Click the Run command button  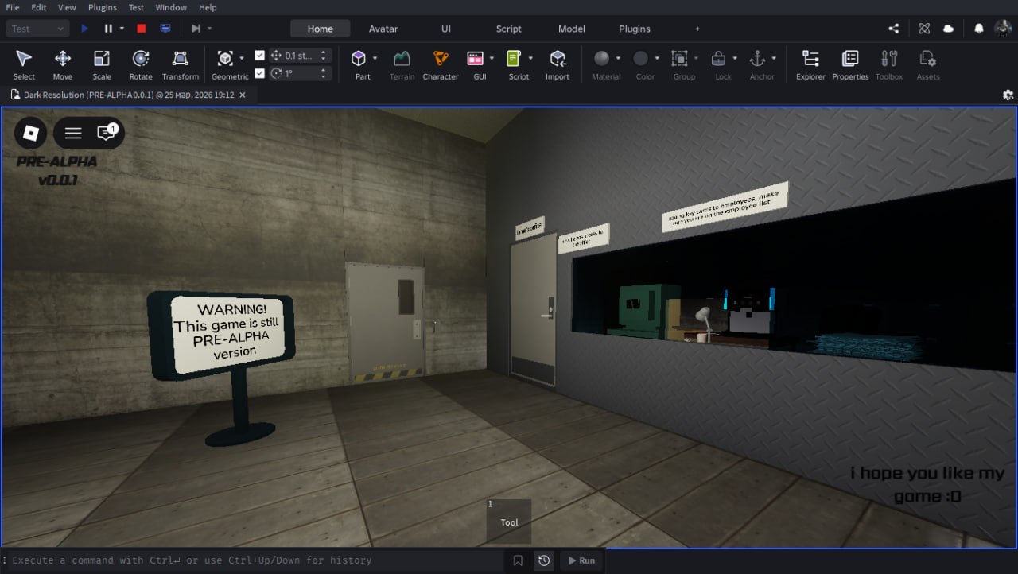[x=581, y=560]
